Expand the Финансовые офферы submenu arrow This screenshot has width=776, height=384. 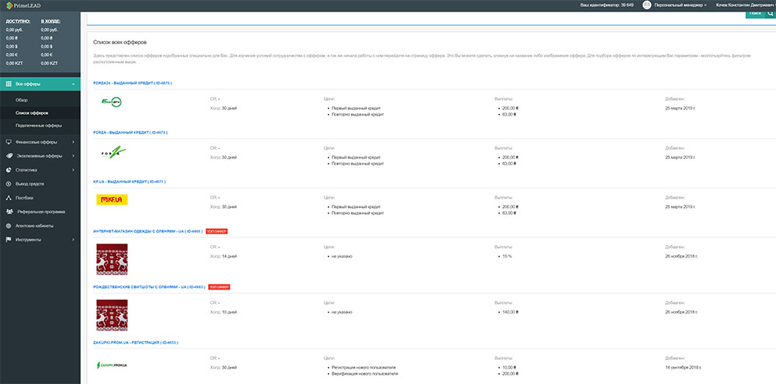pyautogui.click(x=73, y=142)
